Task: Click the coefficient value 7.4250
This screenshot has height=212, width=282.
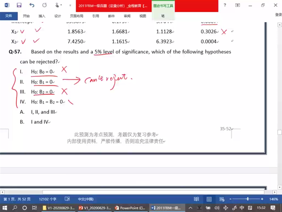Action: point(75,41)
